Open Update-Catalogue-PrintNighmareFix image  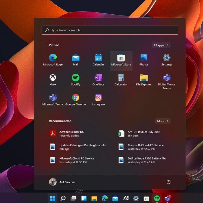(x=79, y=147)
